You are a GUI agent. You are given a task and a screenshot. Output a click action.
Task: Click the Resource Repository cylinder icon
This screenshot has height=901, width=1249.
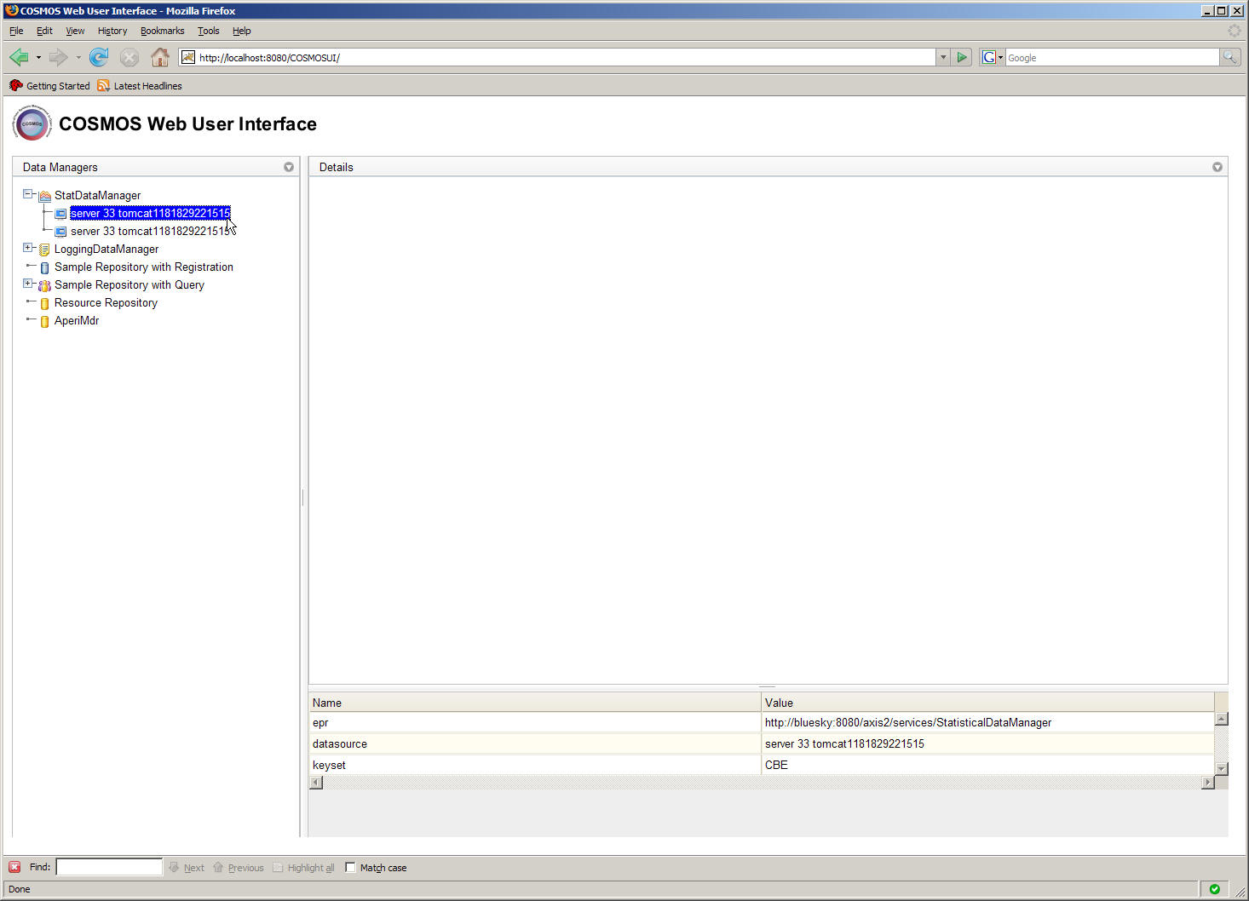(x=45, y=303)
